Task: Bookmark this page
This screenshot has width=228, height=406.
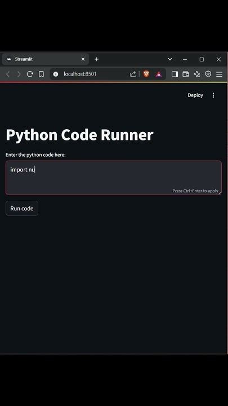Action: 41,74
